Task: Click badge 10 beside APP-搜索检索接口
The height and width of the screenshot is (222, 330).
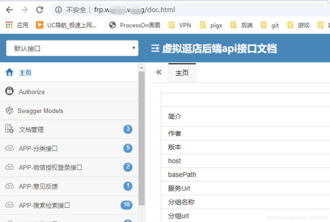Action: 127,205
